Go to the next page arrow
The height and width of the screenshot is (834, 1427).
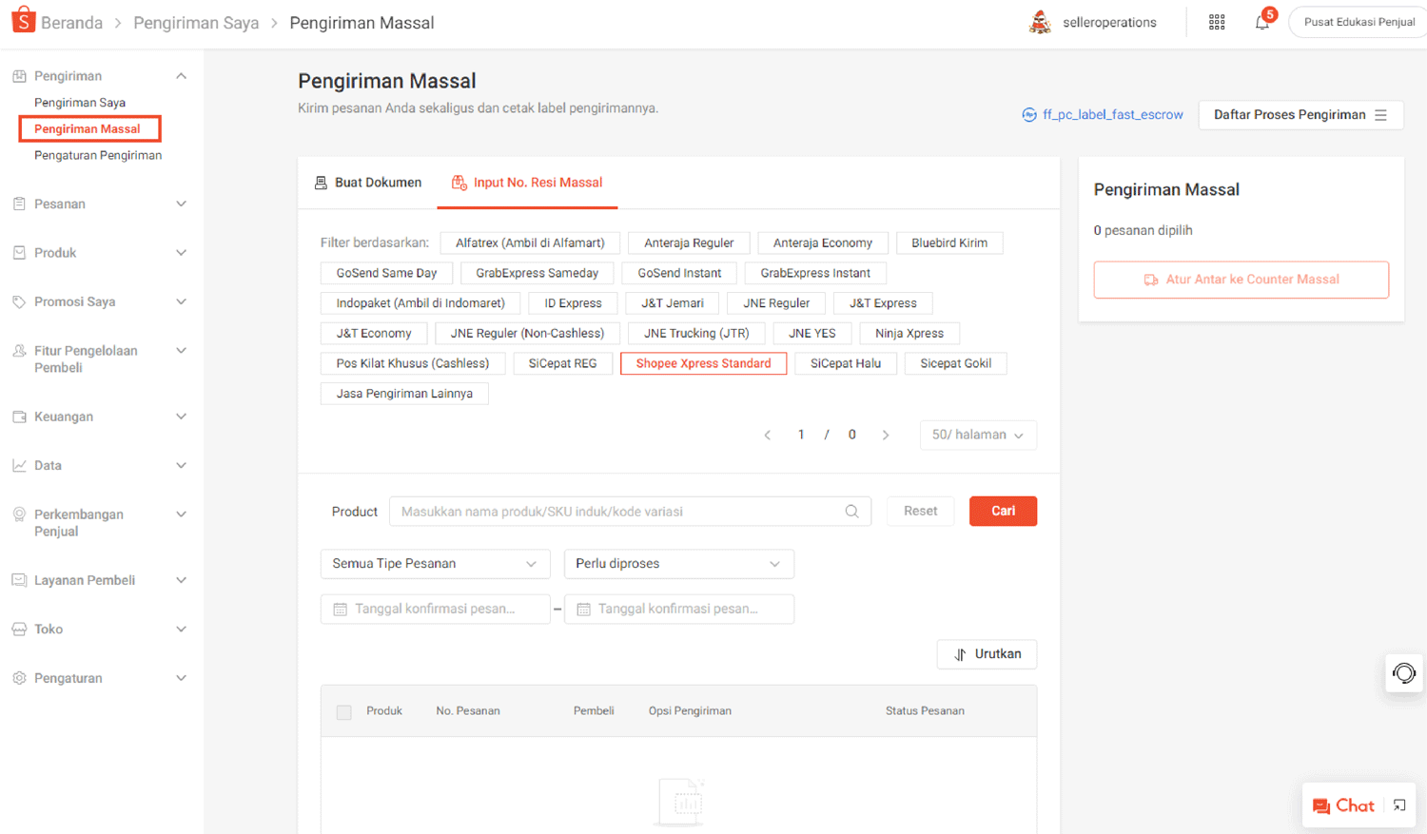(x=886, y=436)
